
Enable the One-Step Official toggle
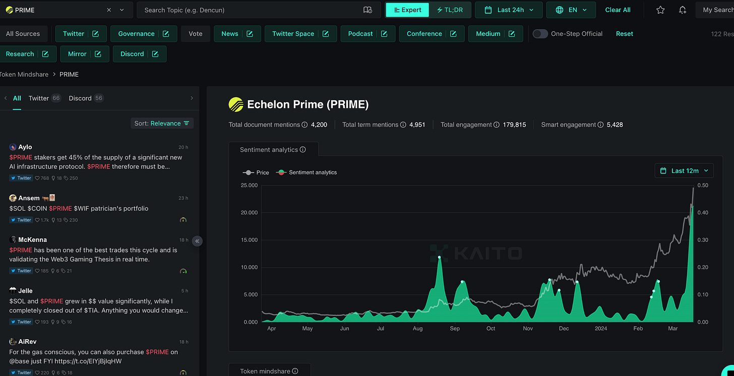tap(540, 34)
